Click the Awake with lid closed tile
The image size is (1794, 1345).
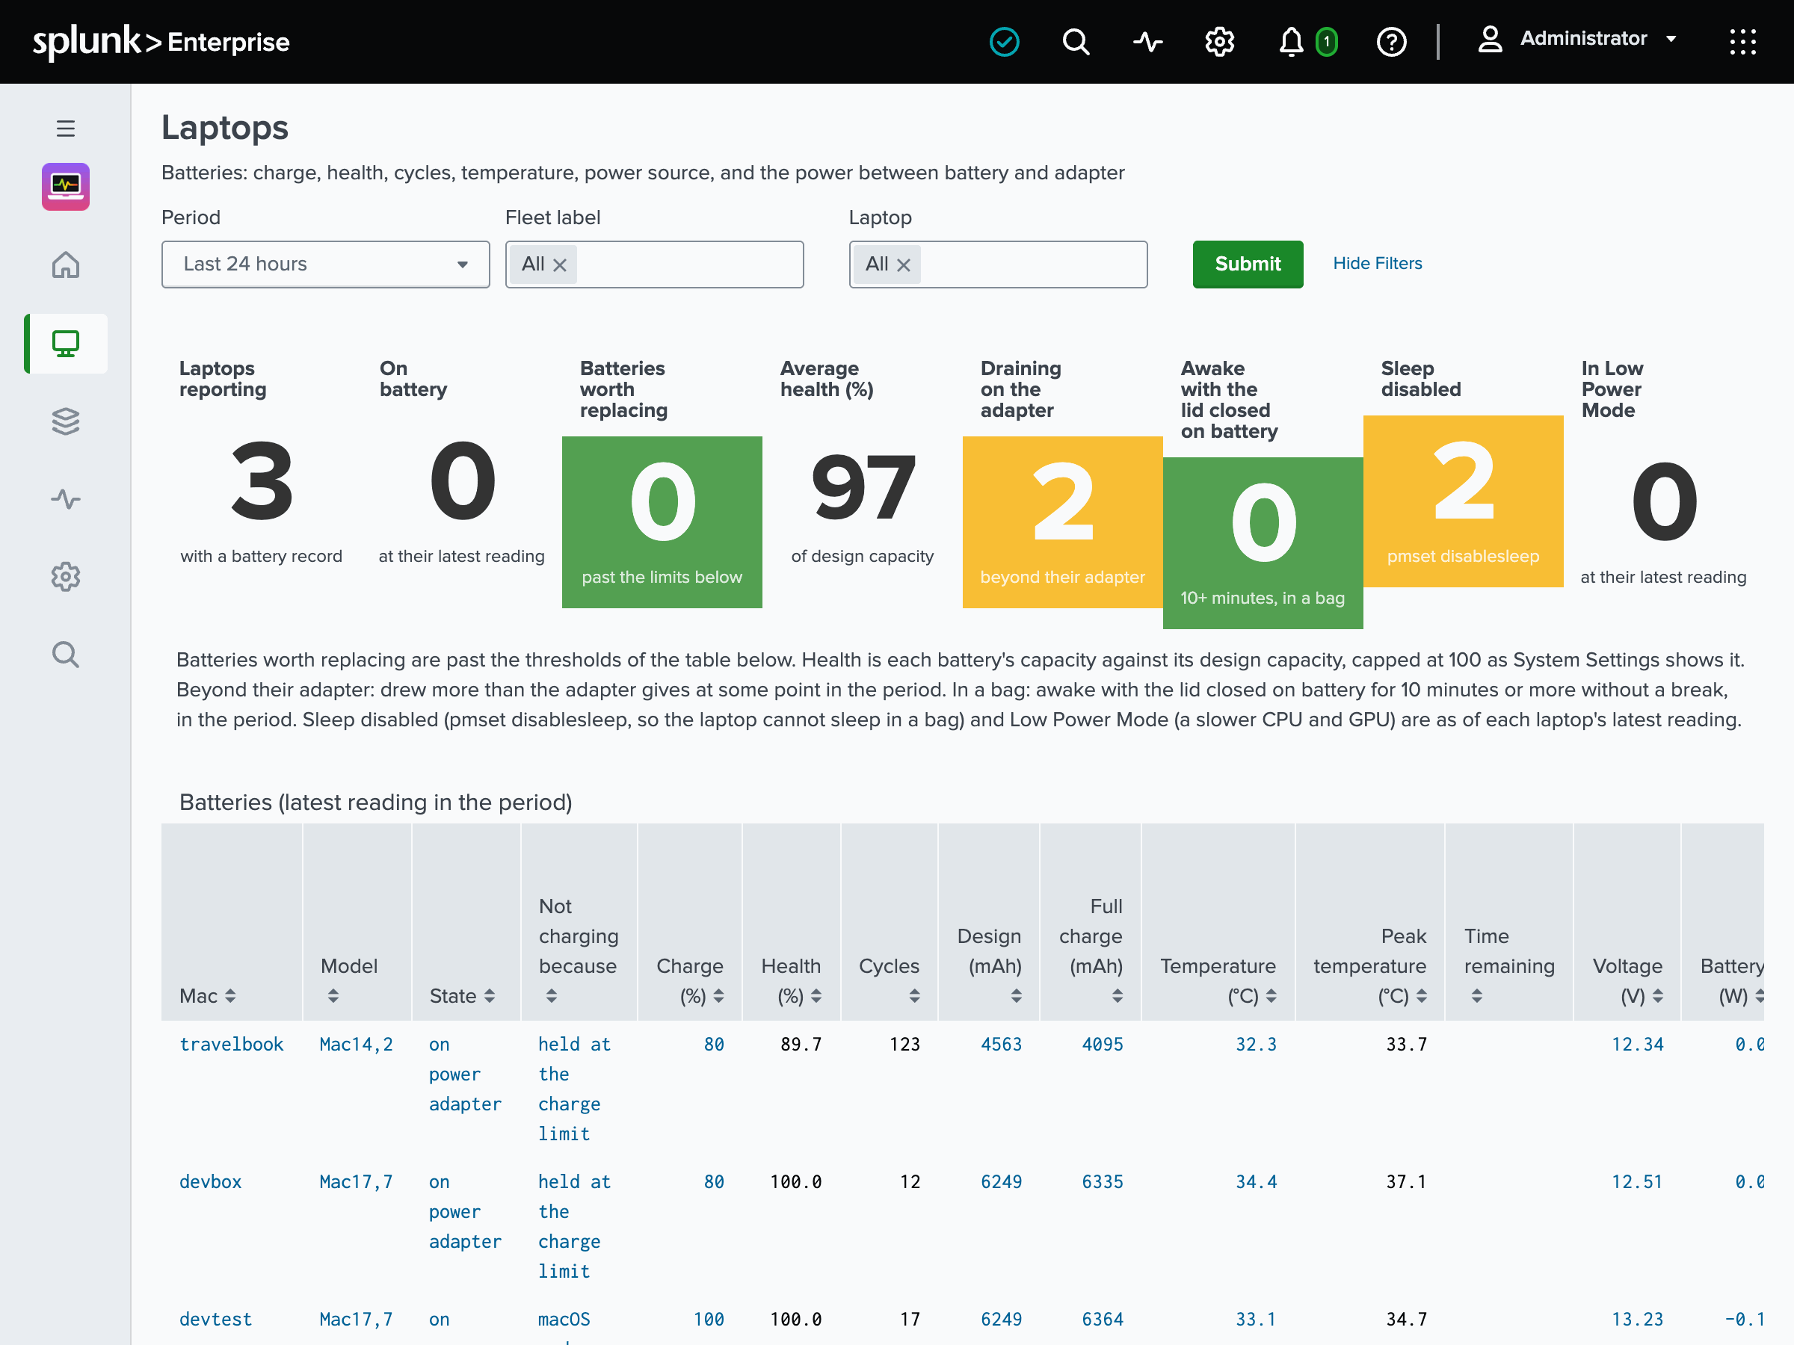pyautogui.click(x=1263, y=543)
